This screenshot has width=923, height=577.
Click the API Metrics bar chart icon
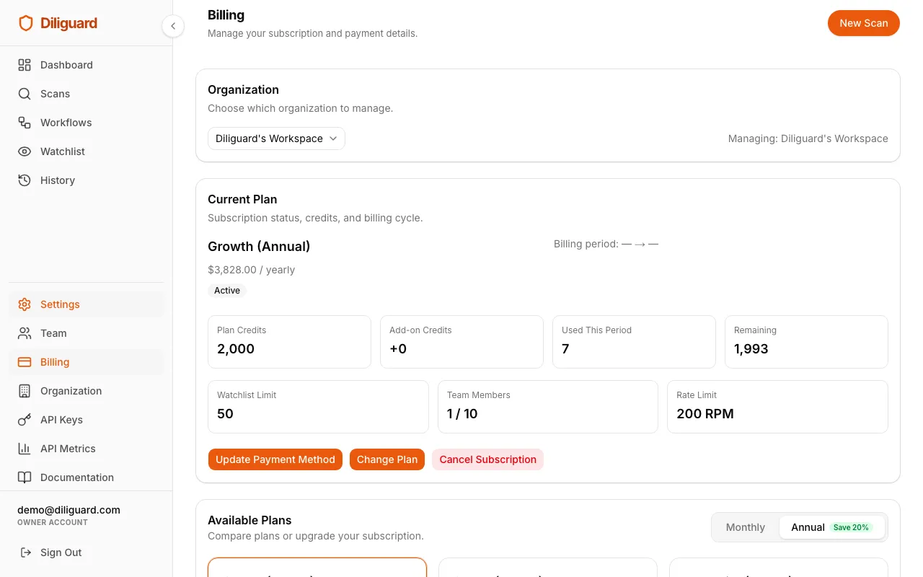pyautogui.click(x=25, y=449)
